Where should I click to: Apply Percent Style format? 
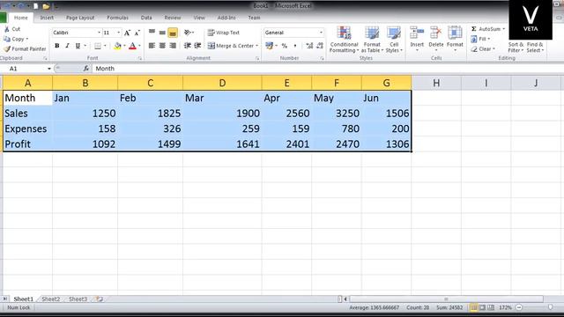pos(284,46)
